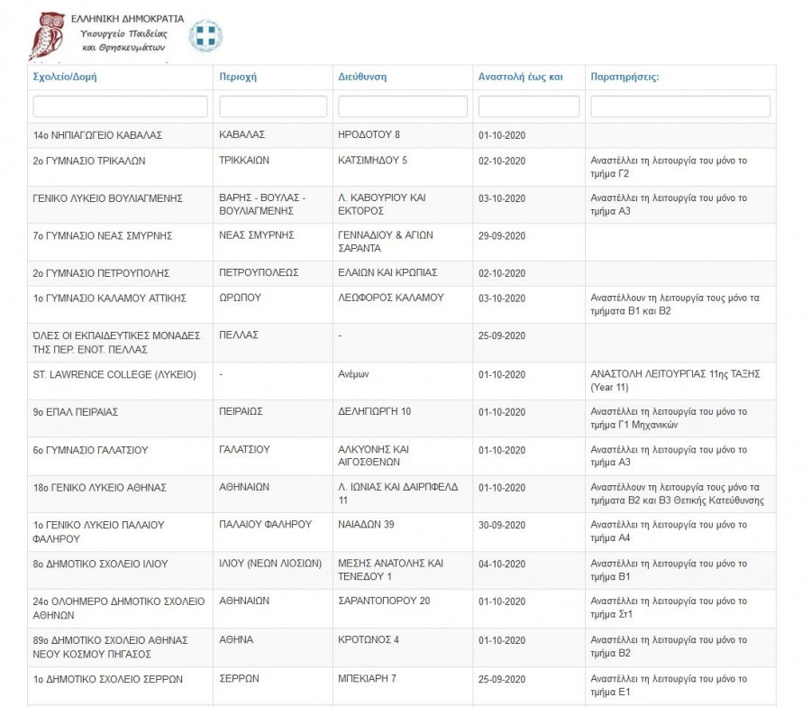Sort by Διεύθυνση column header

[362, 77]
